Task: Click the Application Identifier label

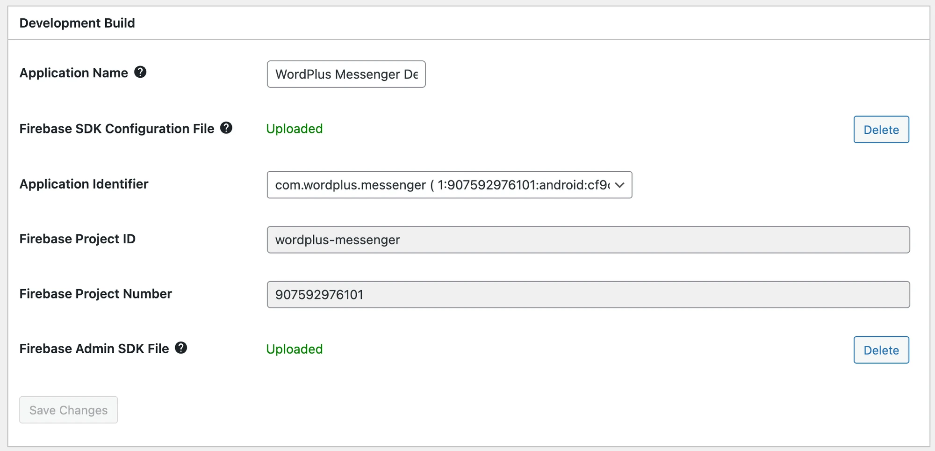Action: [x=84, y=184]
